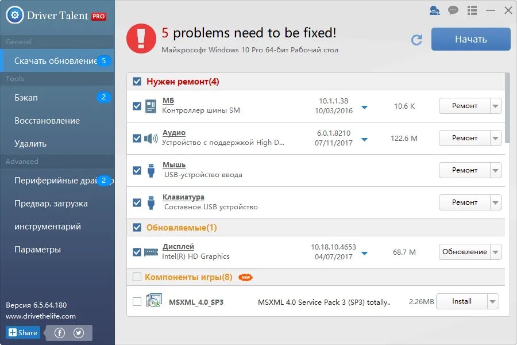Expand version dropdown for МБ 10.1.1.38
This screenshot has width=517, height=345.
tap(364, 108)
